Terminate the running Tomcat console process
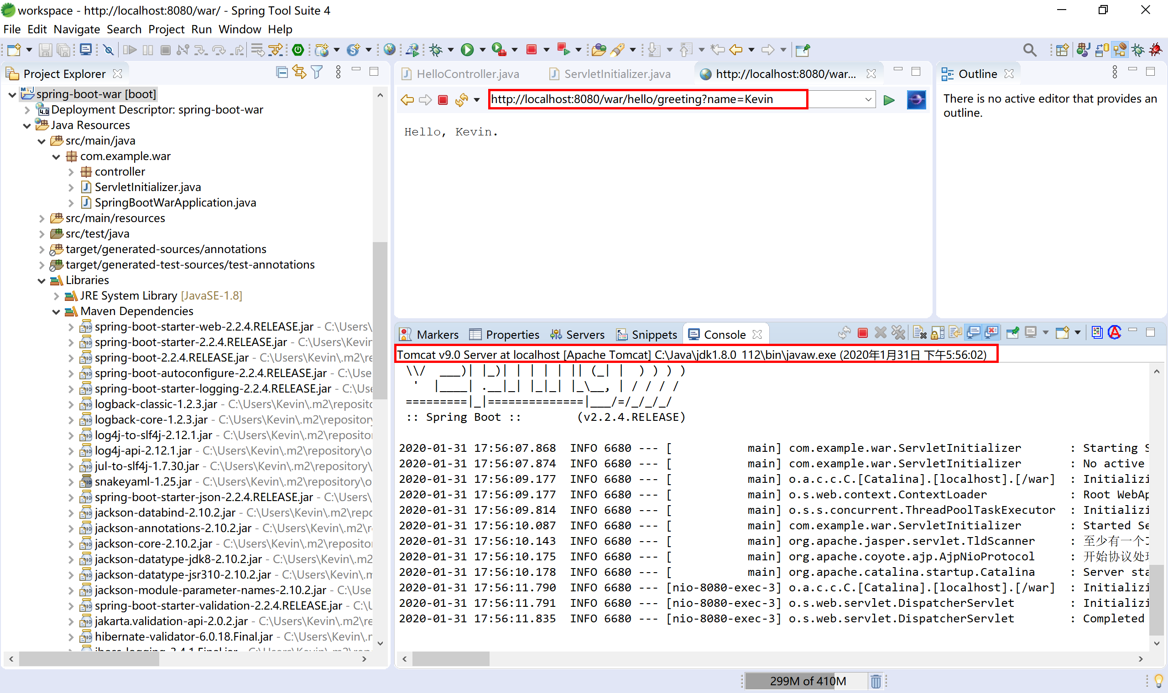Screen dimensions: 1168x693 coord(862,333)
